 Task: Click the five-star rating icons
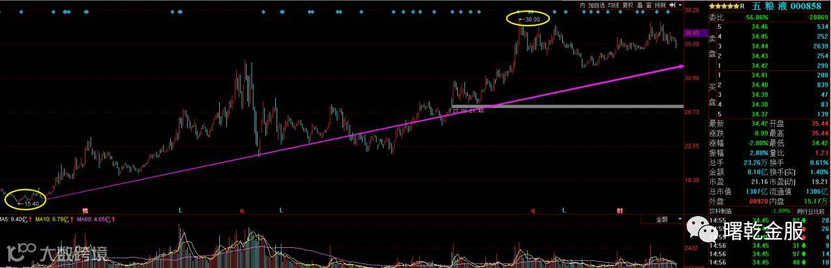724,5
